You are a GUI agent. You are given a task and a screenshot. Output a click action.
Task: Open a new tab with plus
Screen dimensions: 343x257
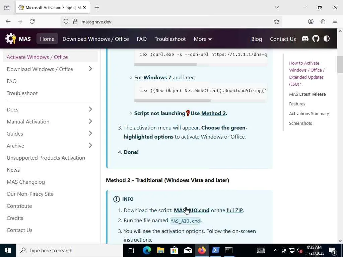97,8
